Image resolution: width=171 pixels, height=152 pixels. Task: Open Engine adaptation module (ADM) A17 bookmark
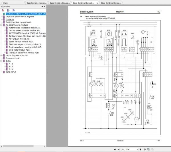[25, 47]
